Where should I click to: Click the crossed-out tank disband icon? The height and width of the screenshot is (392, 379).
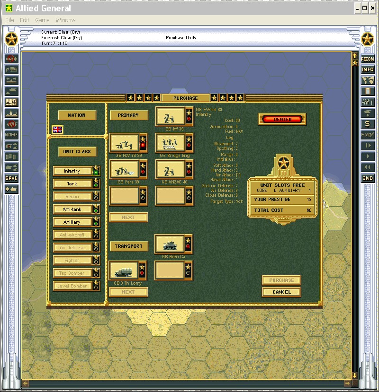[x=11, y=124]
